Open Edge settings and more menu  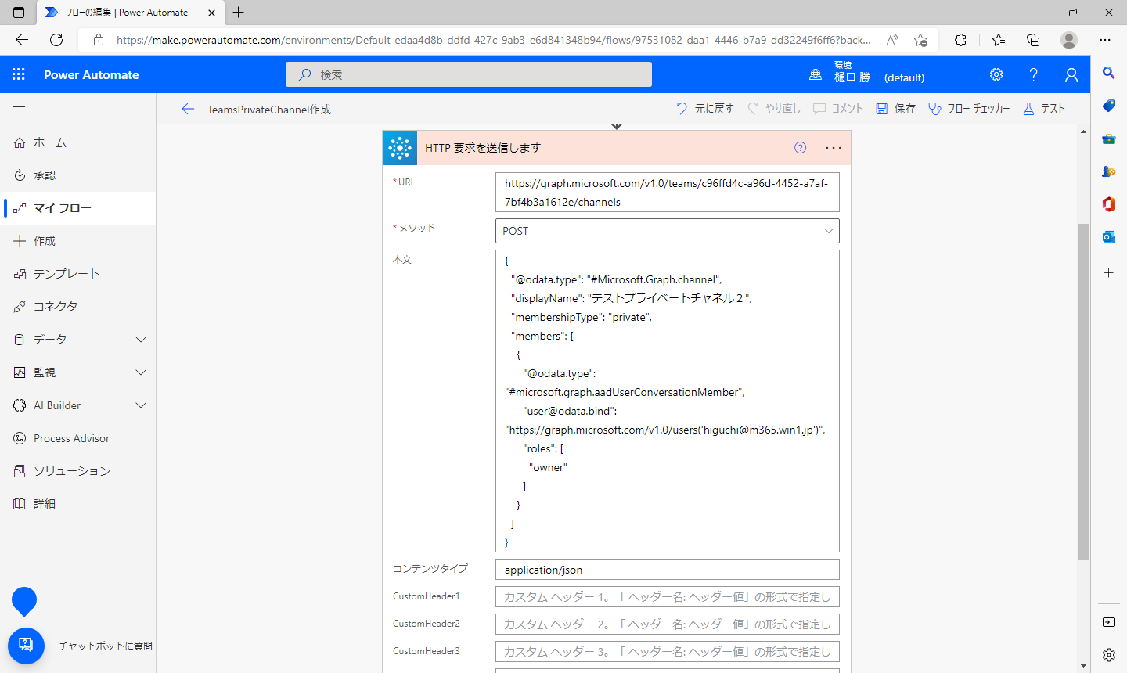(1105, 40)
